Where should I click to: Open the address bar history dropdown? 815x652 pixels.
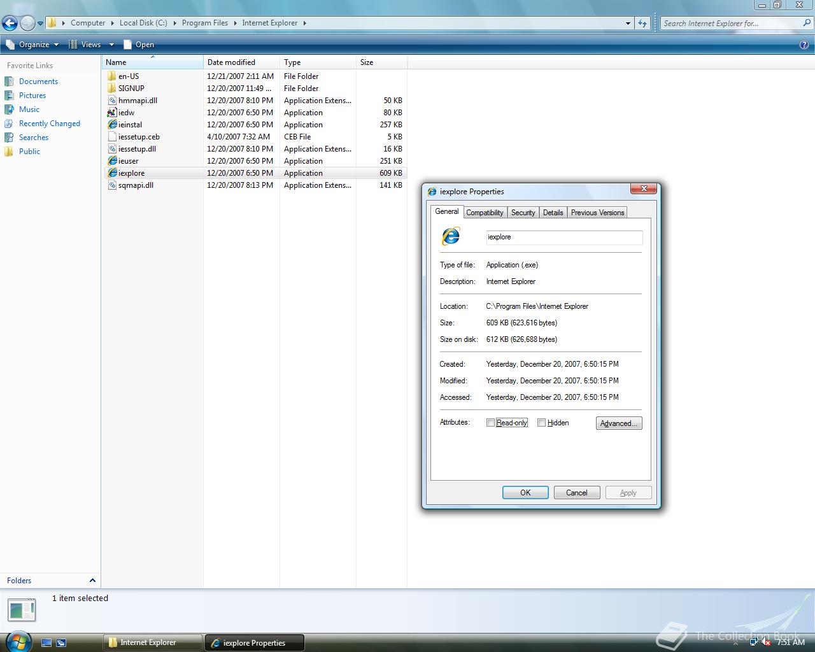[x=628, y=24]
